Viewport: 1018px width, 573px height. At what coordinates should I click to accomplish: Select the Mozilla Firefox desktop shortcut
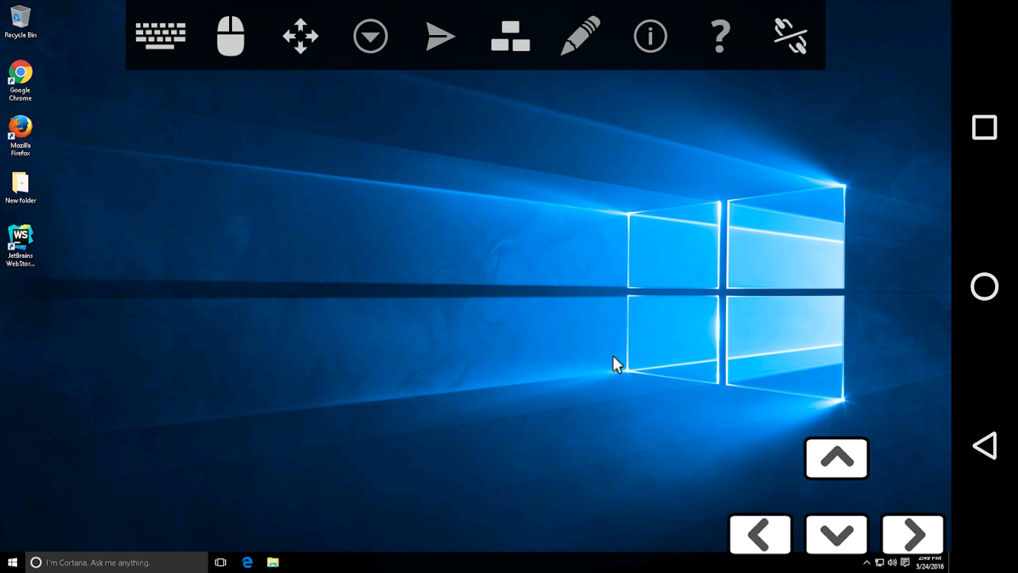pyautogui.click(x=20, y=135)
